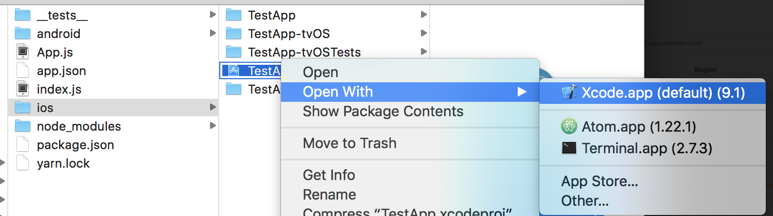The width and height of the screenshot is (773, 216).
Task: Select the yarn.lock file
Action: pos(63,164)
